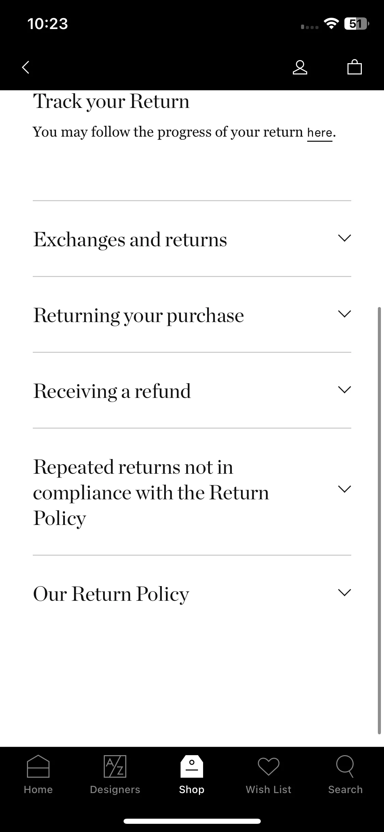Image resolution: width=384 pixels, height=832 pixels.
Task: Tap the Wish List heart icon
Action: click(x=269, y=766)
